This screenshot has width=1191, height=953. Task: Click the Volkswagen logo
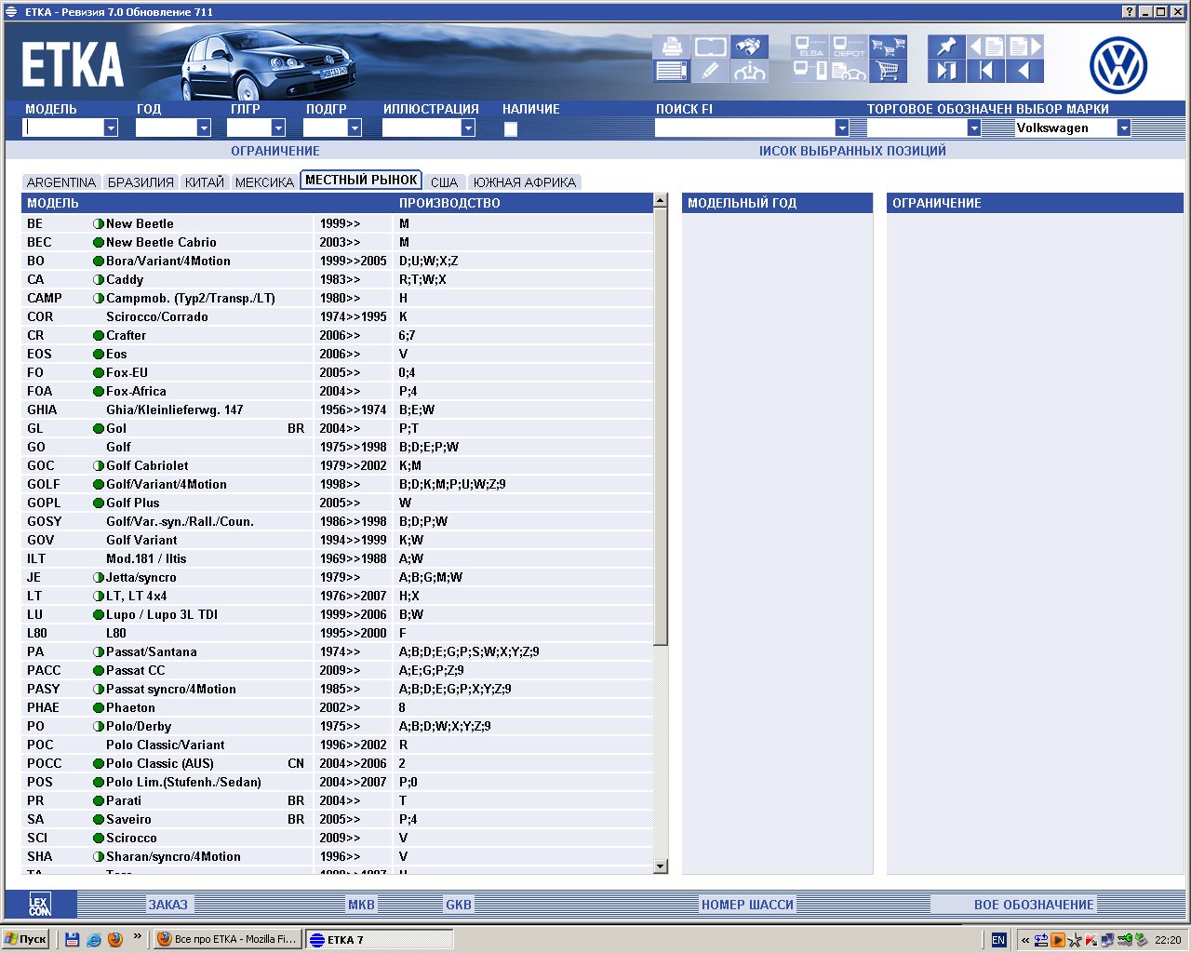coord(1118,65)
